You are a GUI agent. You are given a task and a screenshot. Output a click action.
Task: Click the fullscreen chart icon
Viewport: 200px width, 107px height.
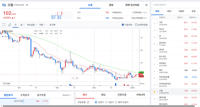coord(4,25)
